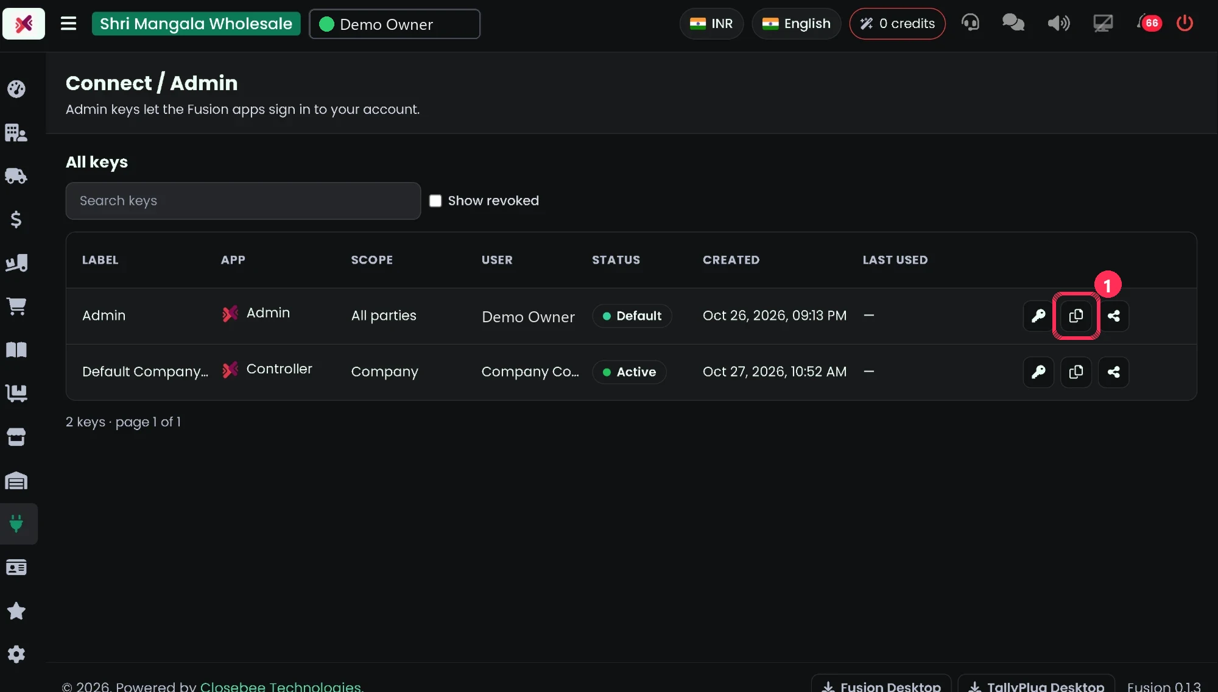The image size is (1218, 692).
Task: Open the headset support icon
Action: 970,23
